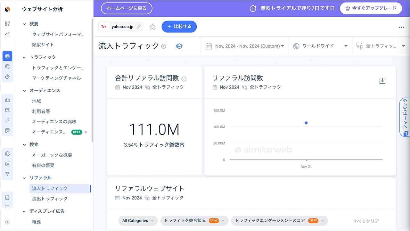Open トラフィックとエンゲージメント menu item
The width and height of the screenshot is (410, 231).
[x=58, y=68]
